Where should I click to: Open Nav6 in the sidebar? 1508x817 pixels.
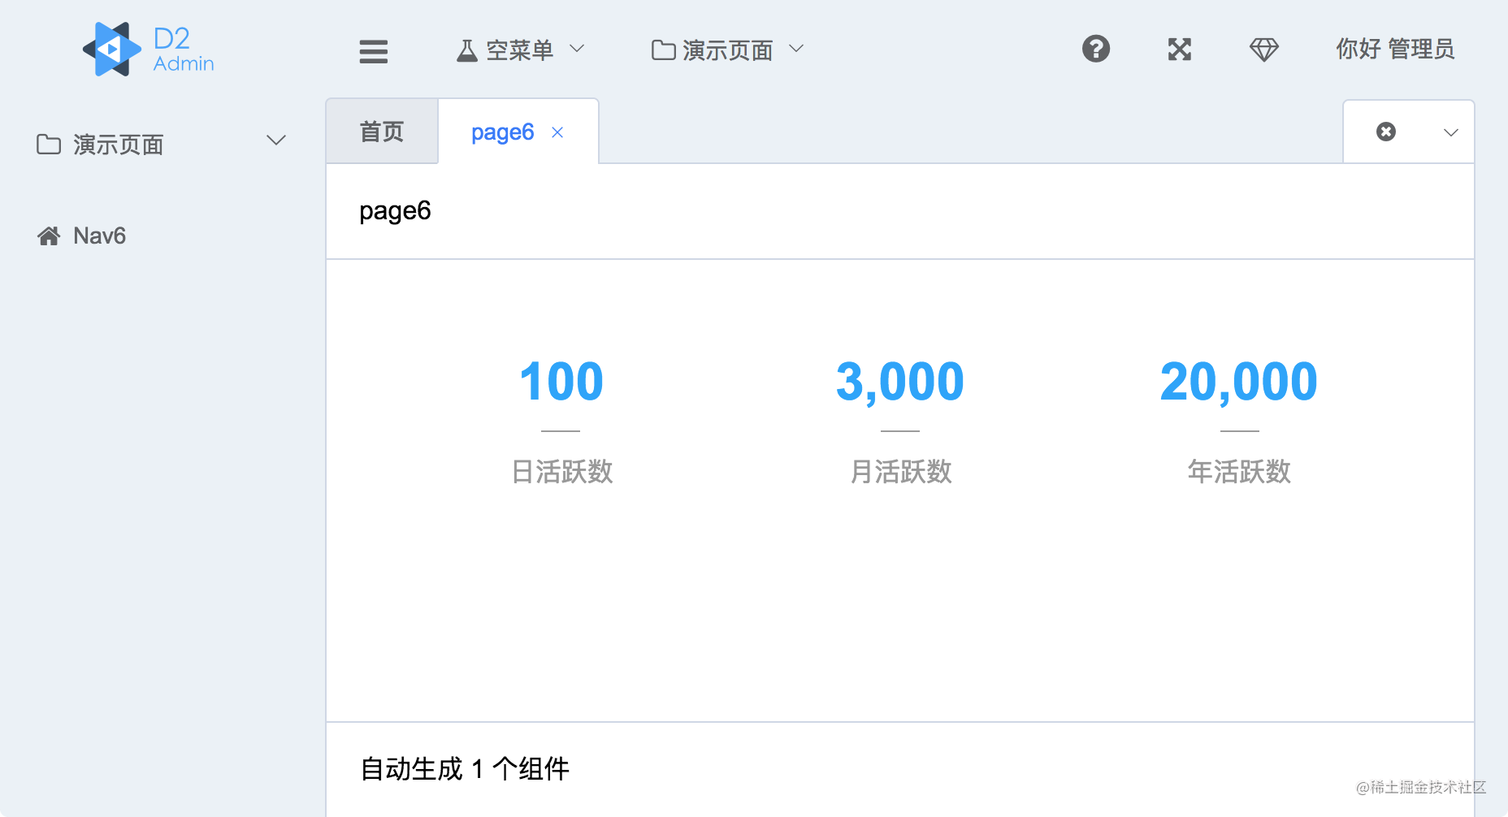(162, 236)
